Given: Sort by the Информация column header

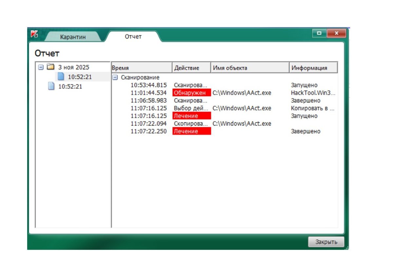Looking at the screenshot, I should (x=313, y=68).
